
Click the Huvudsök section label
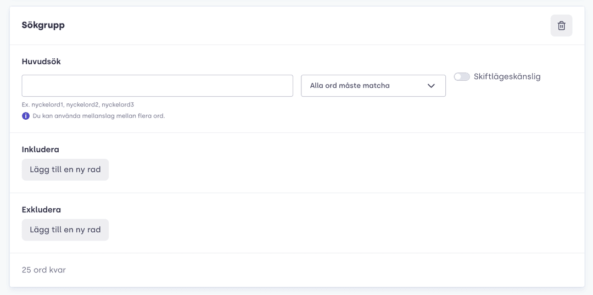point(41,62)
